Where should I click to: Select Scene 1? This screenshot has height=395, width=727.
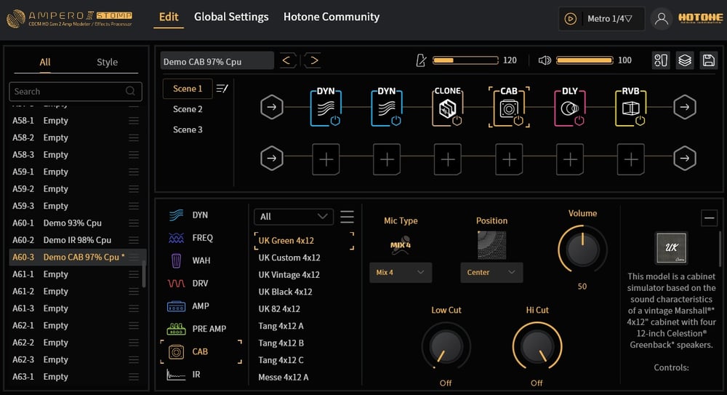[x=188, y=89]
